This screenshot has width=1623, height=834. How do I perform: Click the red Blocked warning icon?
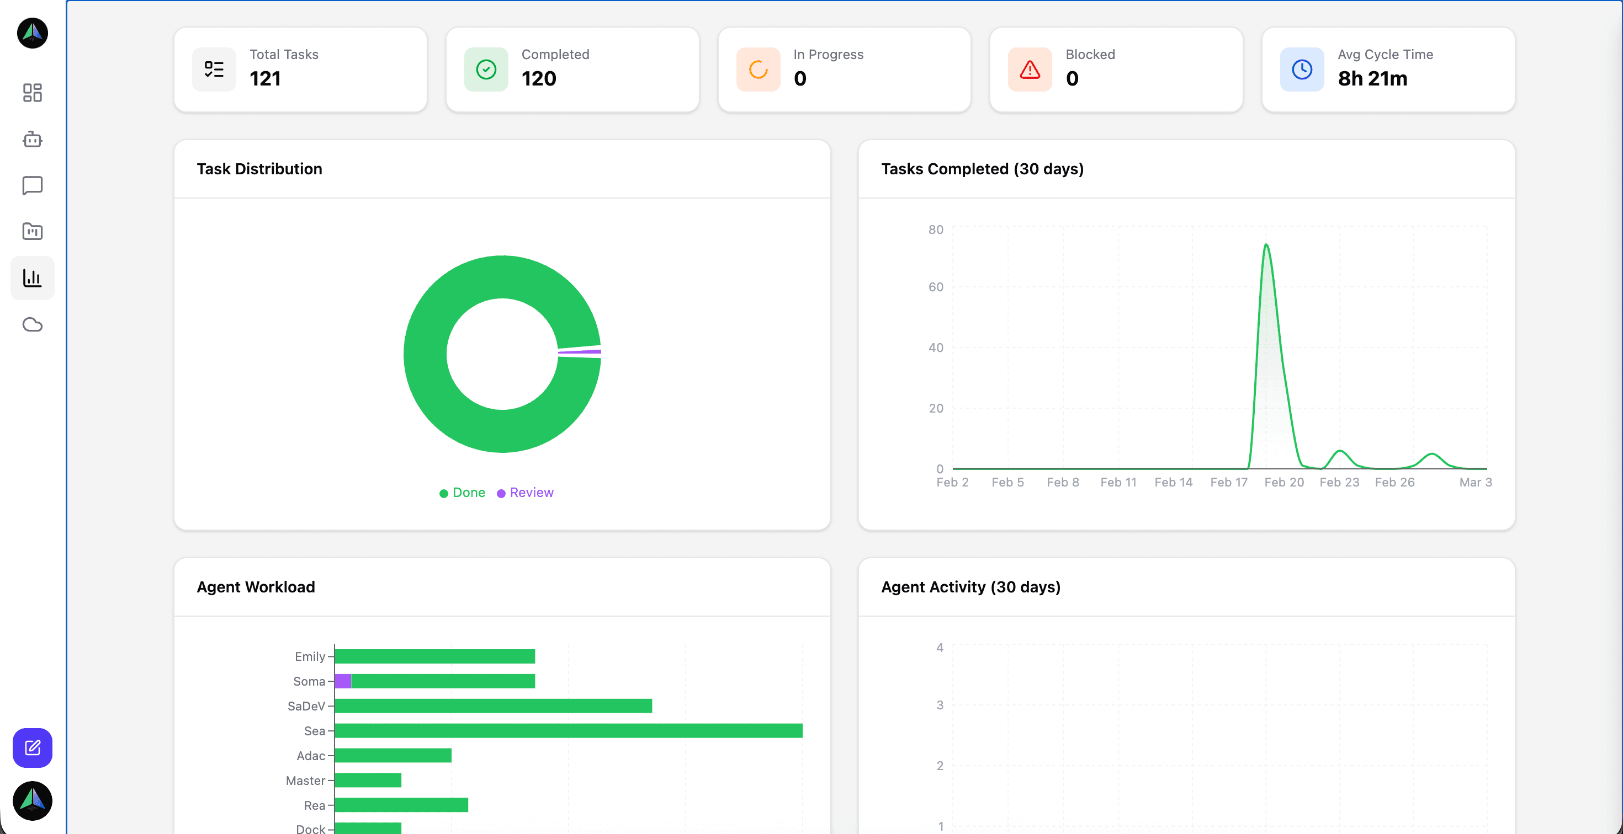tap(1030, 69)
